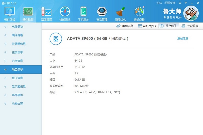The width and height of the screenshot is (203, 135).
Task: Click the SATA III interface value
Action: click(x=79, y=80)
